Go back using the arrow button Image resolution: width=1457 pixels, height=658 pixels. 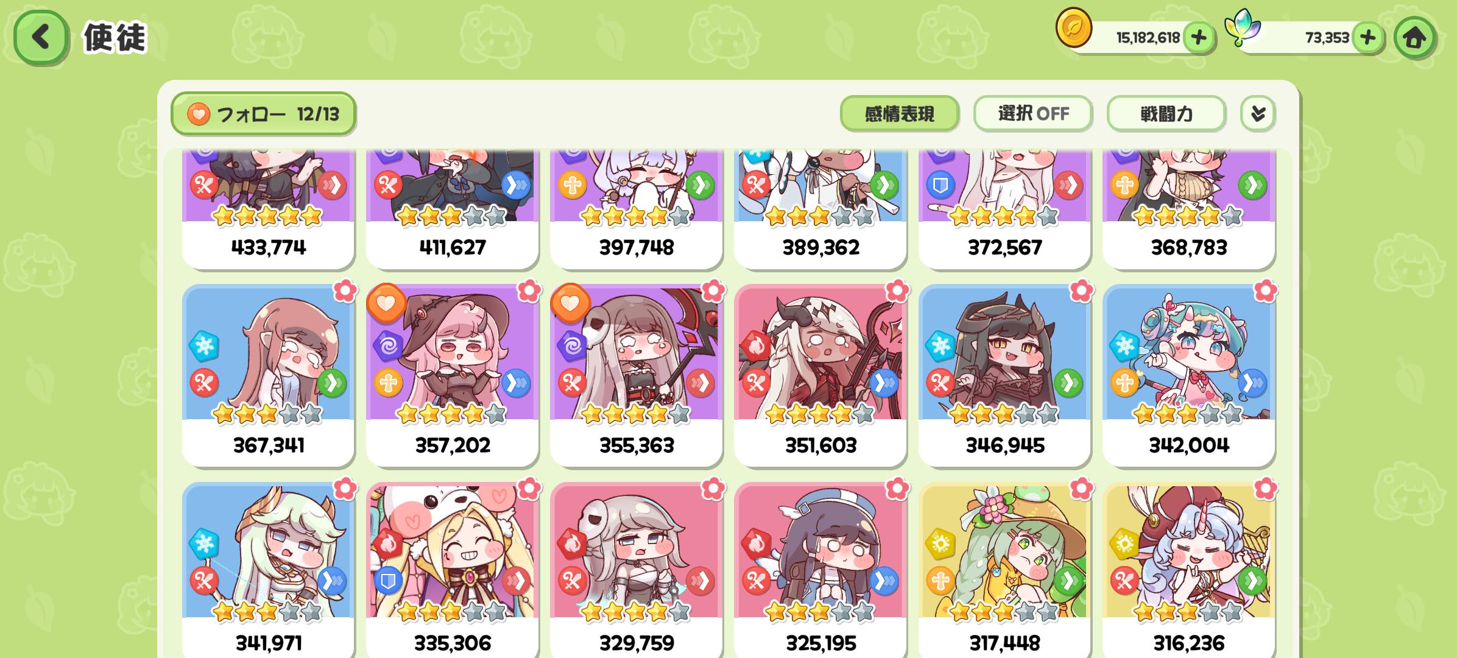[40, 37]
